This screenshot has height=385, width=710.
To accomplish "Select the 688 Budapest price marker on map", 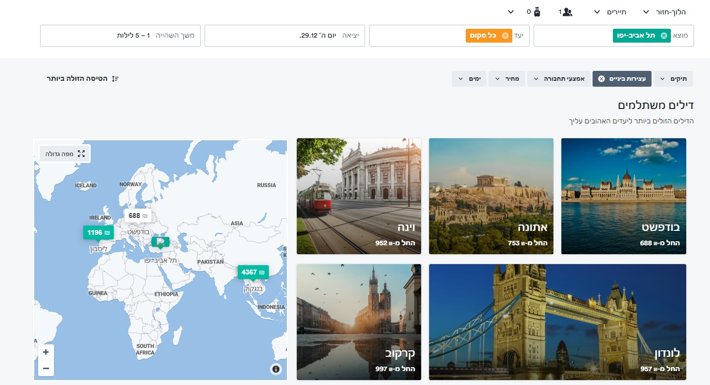I will [x=138, y=216].
